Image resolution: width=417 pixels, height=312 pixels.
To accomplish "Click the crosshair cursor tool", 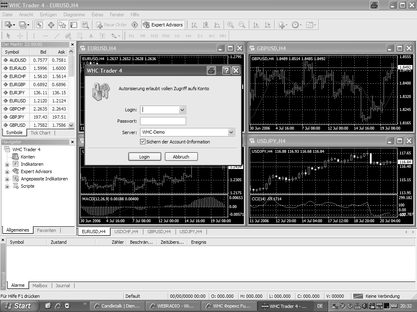I will point(20,36).
